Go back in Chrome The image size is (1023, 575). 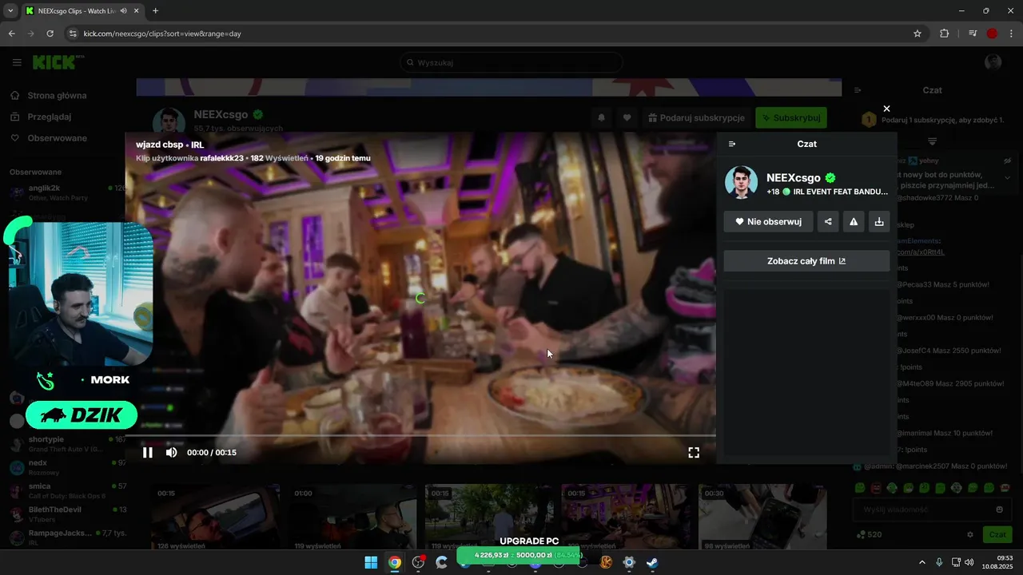pyautogui.click(x=12, y=34)
